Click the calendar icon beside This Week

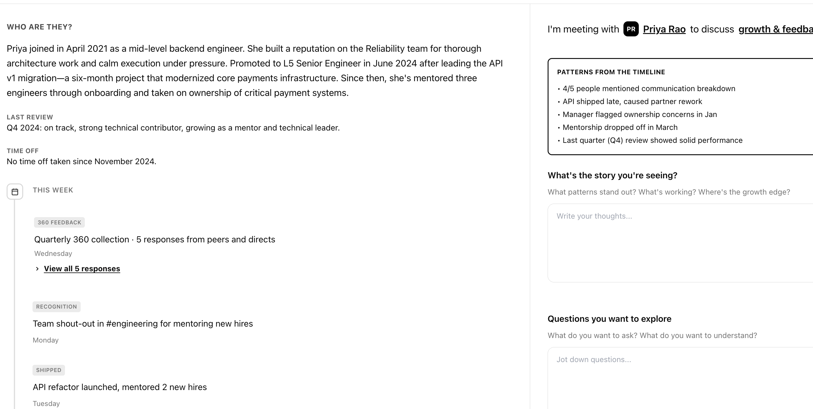(x=15, y=192)
